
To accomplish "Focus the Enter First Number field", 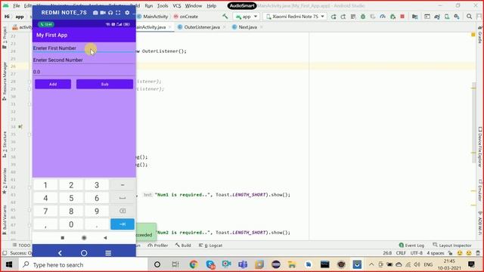I will click(x=84, y=48).
